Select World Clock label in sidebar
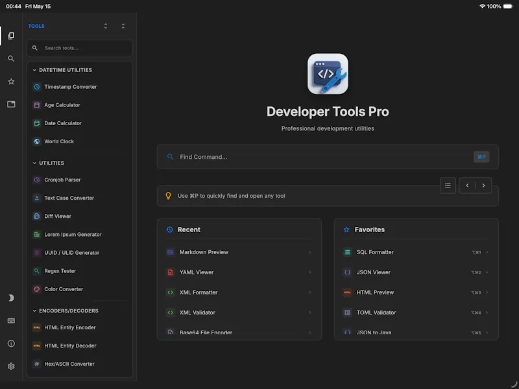 coord(59,141)
